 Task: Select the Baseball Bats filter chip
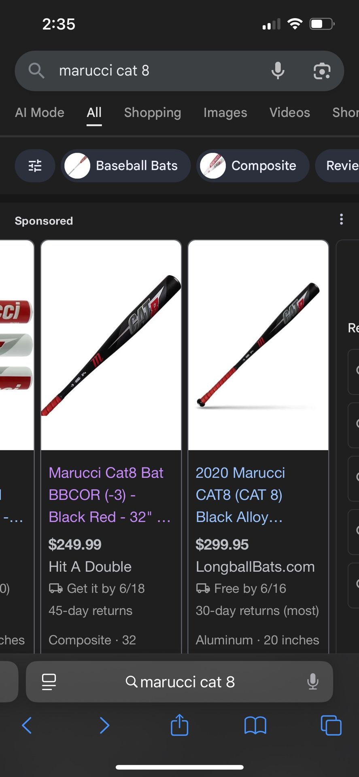coord(126,166)
